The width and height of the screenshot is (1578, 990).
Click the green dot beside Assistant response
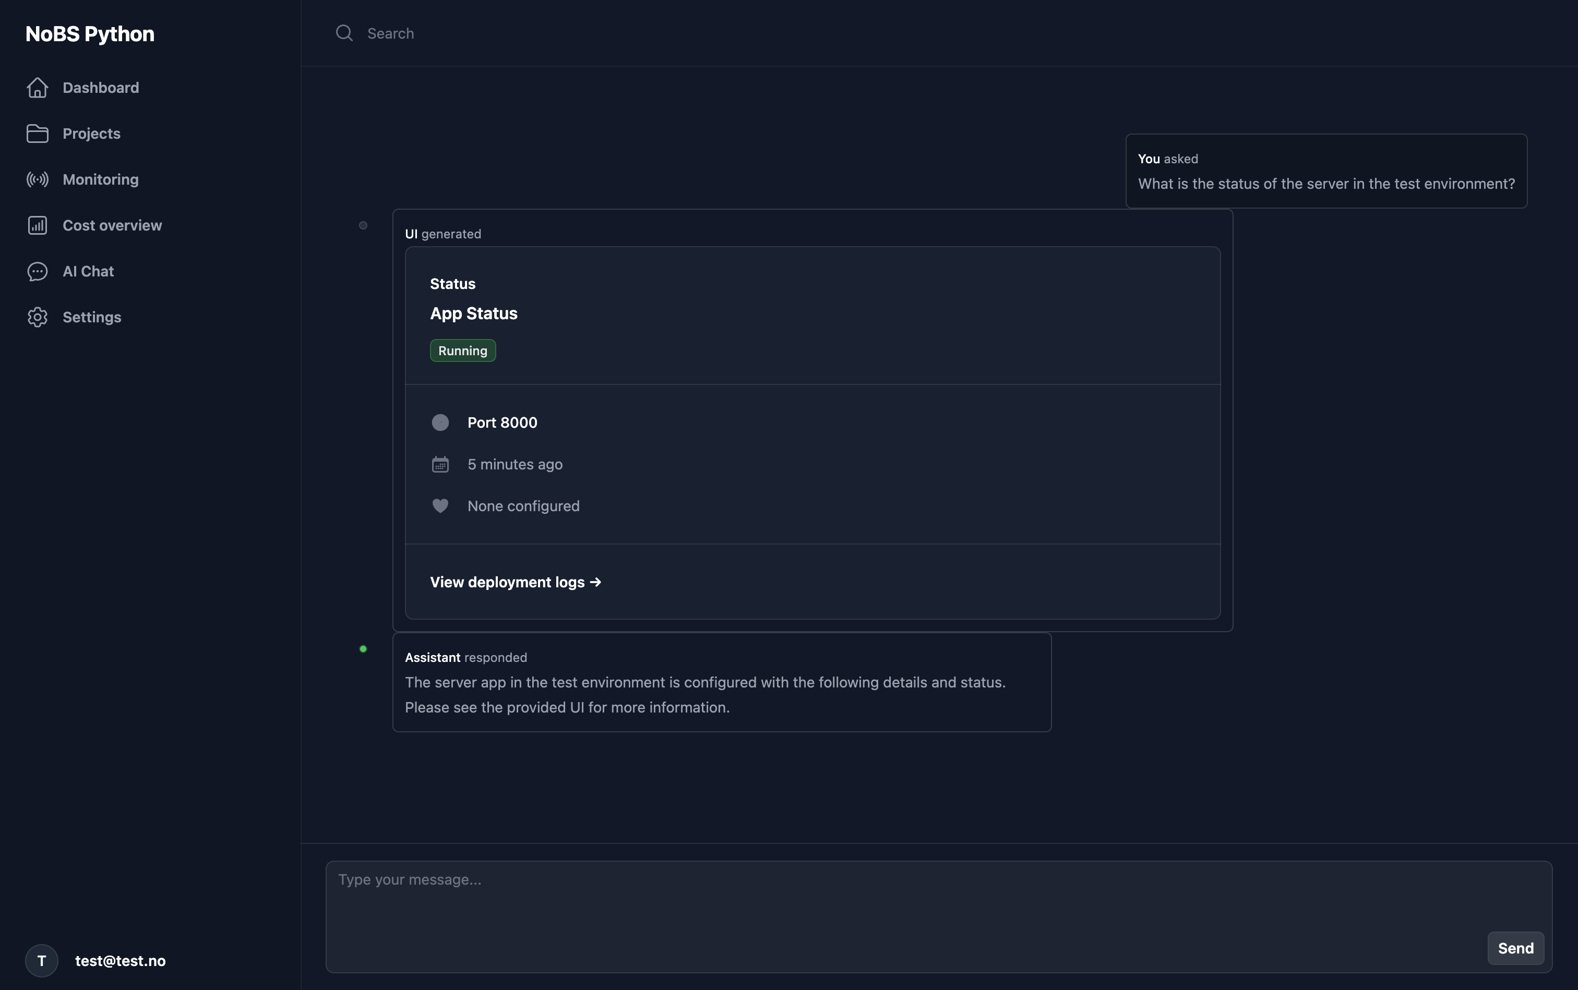coord(363,648)
